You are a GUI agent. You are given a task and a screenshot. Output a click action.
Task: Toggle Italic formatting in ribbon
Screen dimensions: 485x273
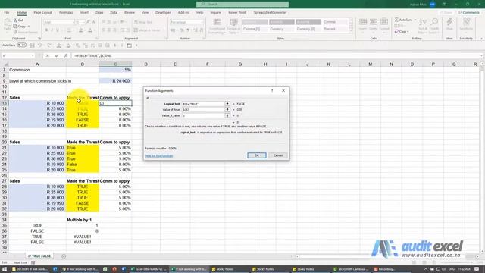point(52,30)
